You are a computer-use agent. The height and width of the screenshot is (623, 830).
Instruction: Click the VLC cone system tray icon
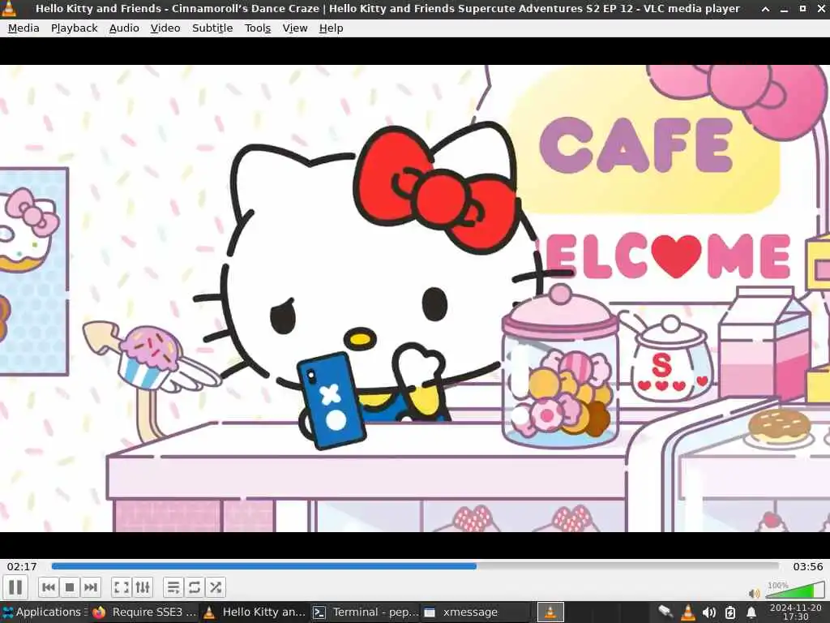[x=687, y=612]
